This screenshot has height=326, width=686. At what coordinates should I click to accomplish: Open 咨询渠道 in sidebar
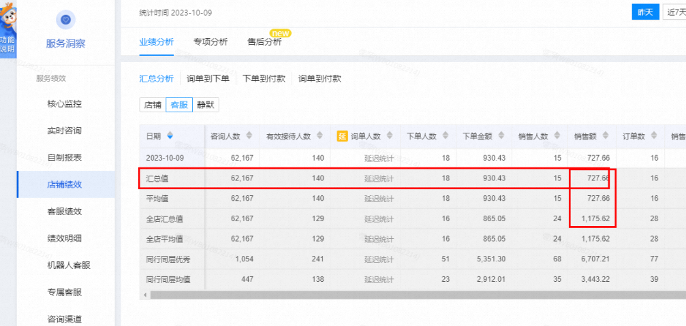point(64,319)
